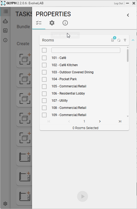Screen dimensions: 137x209
Task: Click the run play button
Action: pyautogui.click(x=82, y=196)
